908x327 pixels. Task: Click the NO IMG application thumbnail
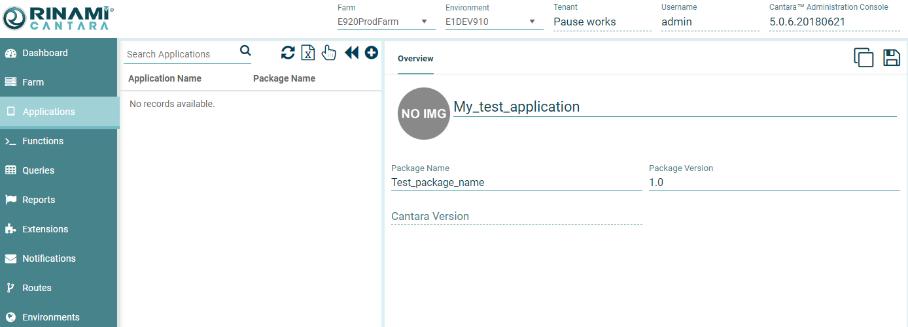(424, 114)
